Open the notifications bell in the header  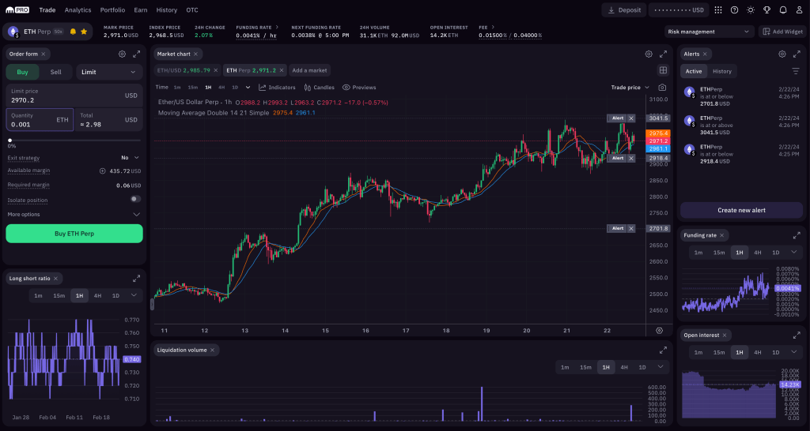coord(783,10)
